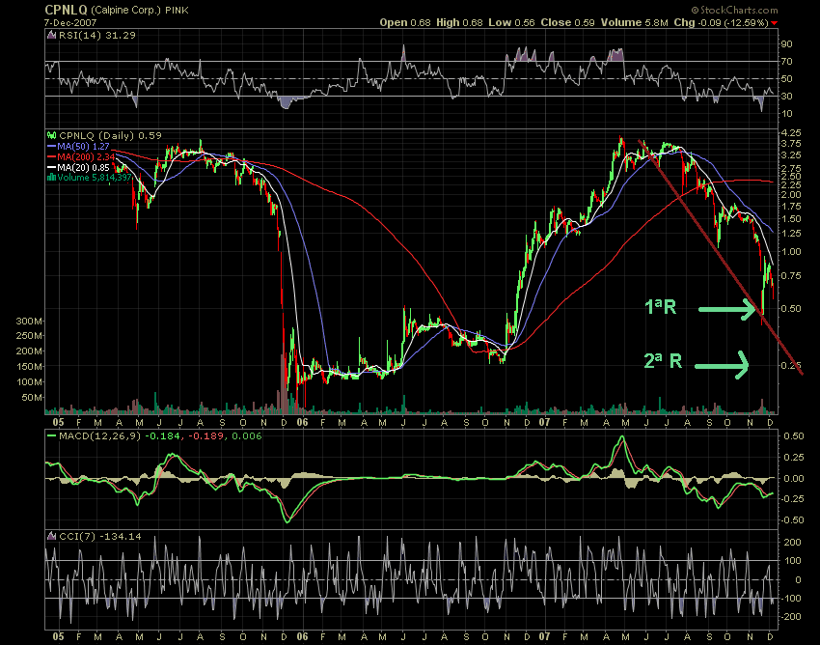Click the date "7-Dec-2007"

pyautogui.click(x=69, y=23)
